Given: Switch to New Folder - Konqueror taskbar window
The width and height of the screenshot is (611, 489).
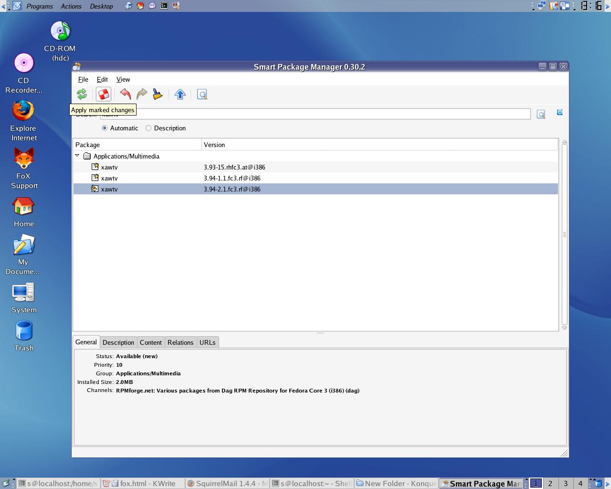Looking at the screenshot, I should [396, 483].
